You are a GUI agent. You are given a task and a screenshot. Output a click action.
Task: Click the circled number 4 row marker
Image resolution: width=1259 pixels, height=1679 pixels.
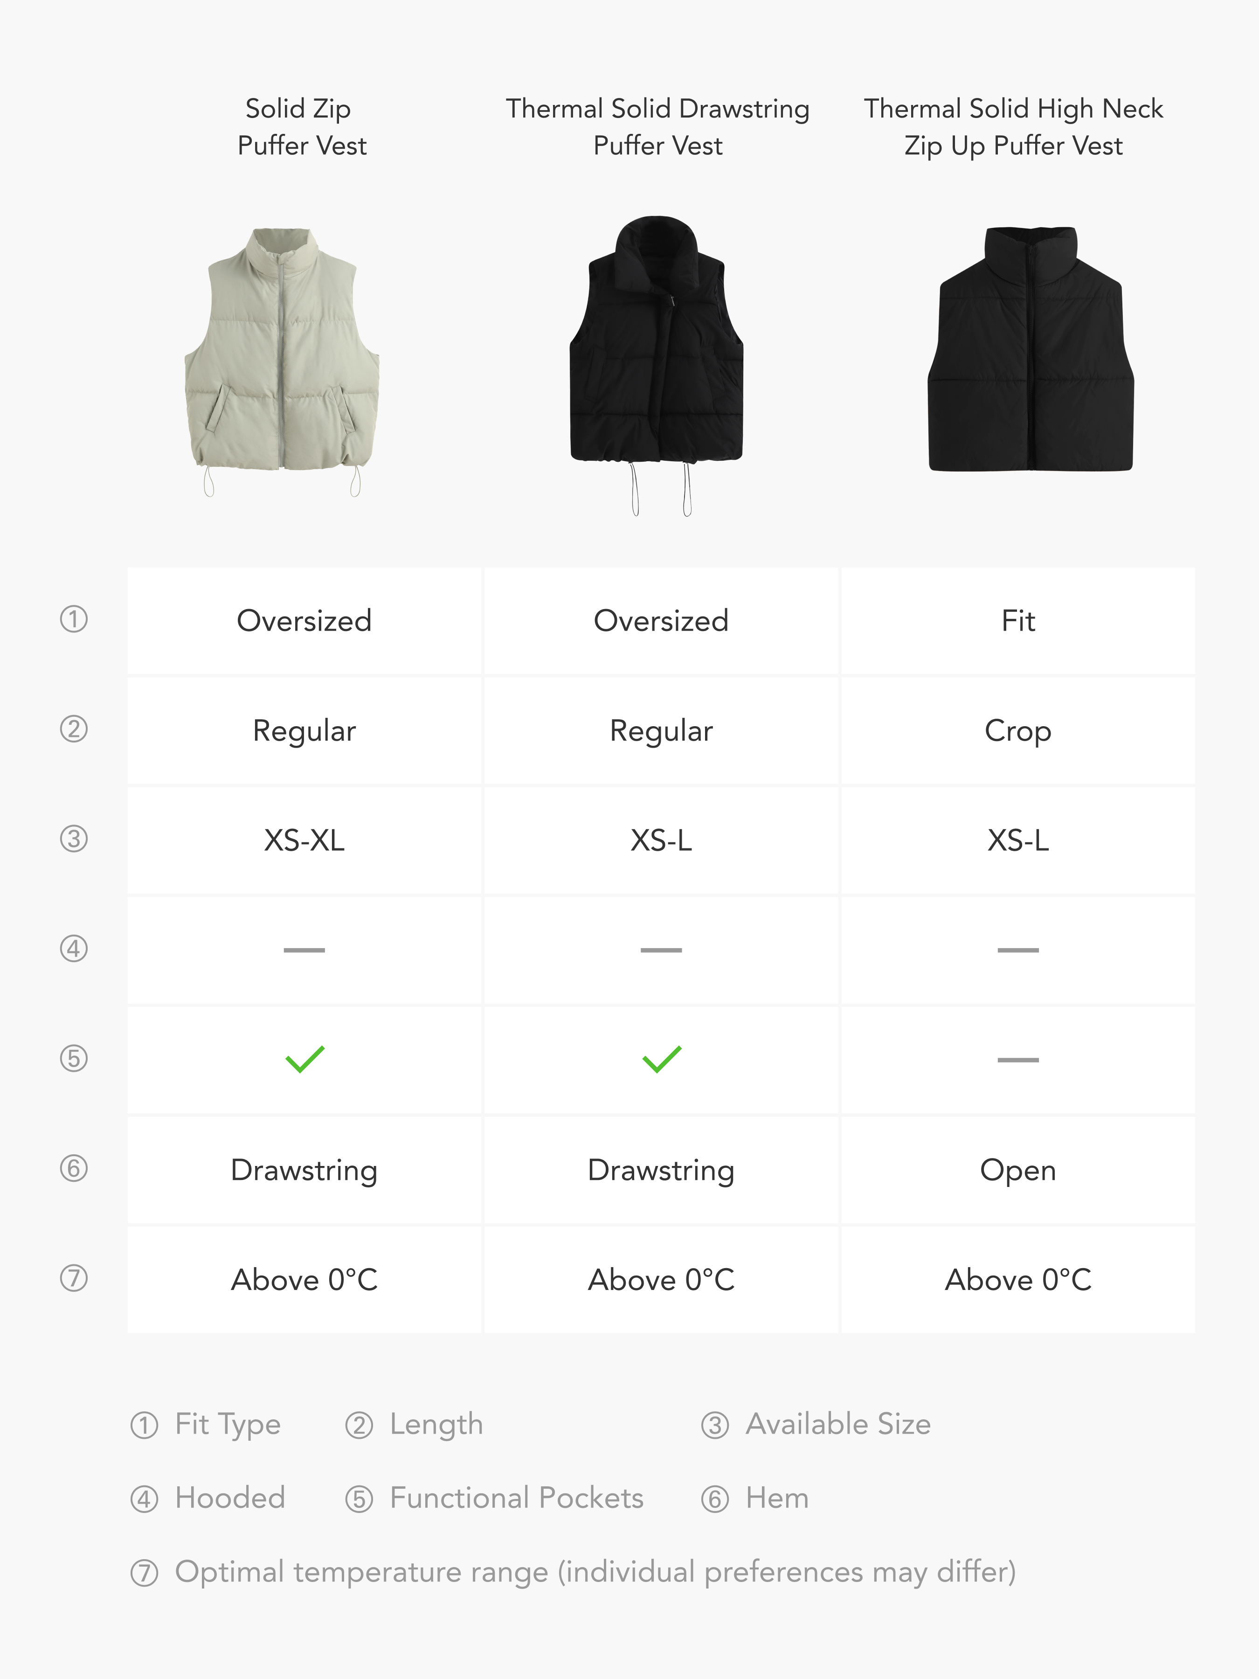pyautogui.click(x=74, y=949)
